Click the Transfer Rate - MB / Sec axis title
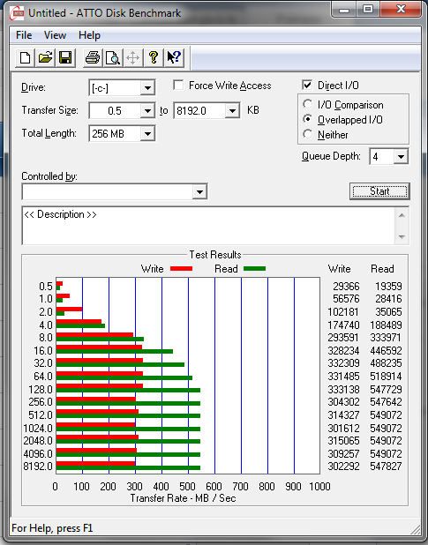 (183, 498)
